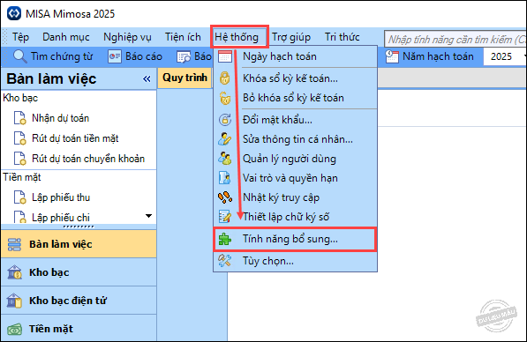Click the Vai trò và quyền hạn icon
The height and width of the screenshot is (342, 527).
225,178
